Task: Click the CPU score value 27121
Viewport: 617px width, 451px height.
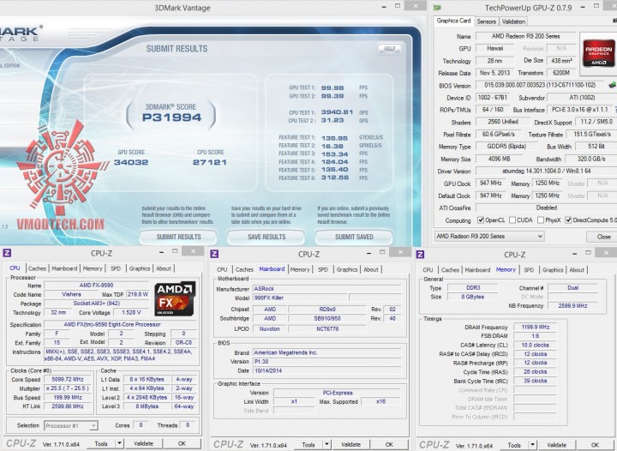Action: point(209,162)
